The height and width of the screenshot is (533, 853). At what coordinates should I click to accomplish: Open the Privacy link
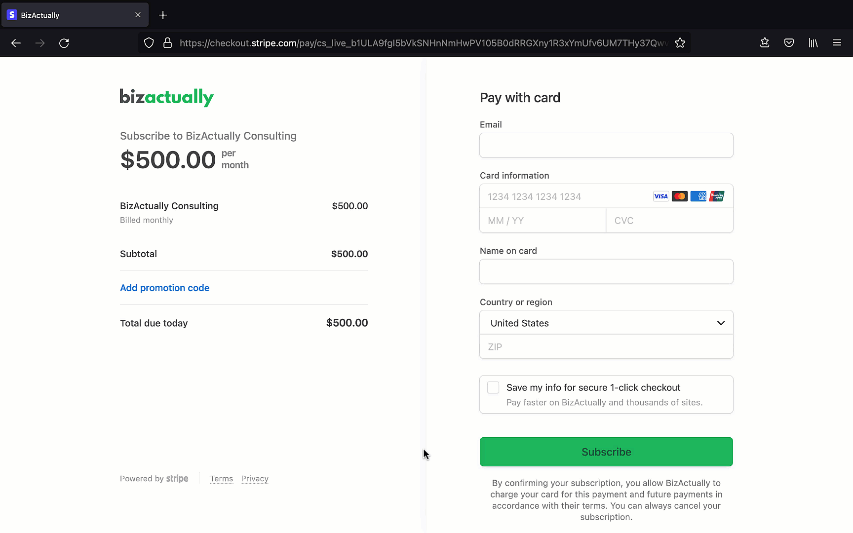[255, 479]
